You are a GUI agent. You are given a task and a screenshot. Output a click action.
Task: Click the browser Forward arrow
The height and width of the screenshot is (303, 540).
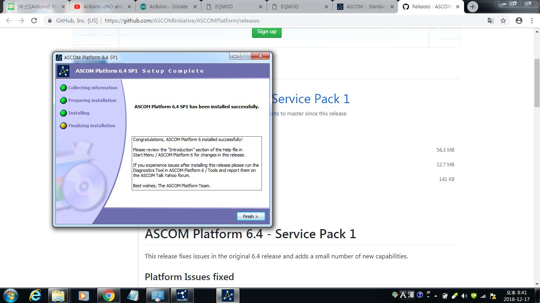tap(21, 21)
